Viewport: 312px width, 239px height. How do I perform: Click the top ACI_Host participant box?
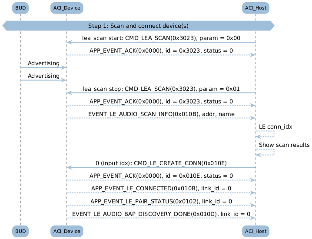coord(256,8)
